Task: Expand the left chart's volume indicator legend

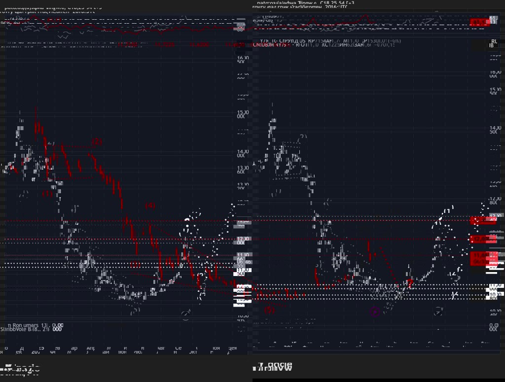Action: click(x=30, y=329)
